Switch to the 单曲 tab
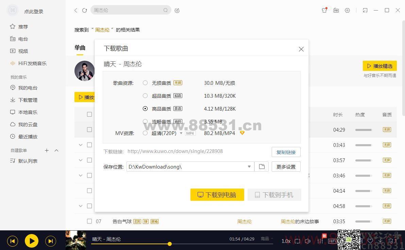The width and height of the screenshot is (405, 250). [x=80, y=48]
